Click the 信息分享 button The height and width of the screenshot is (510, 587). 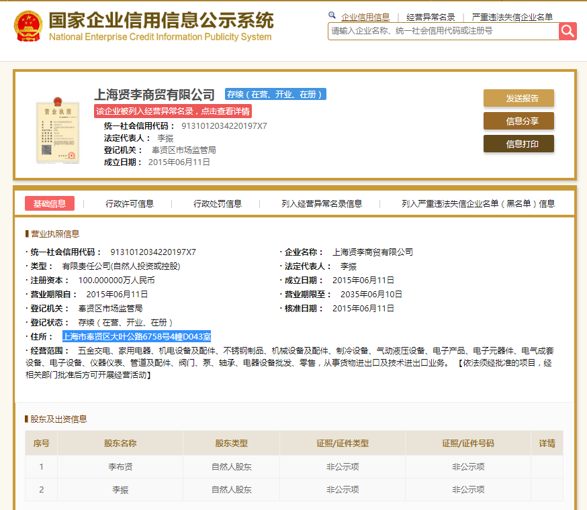coord(518,121)
